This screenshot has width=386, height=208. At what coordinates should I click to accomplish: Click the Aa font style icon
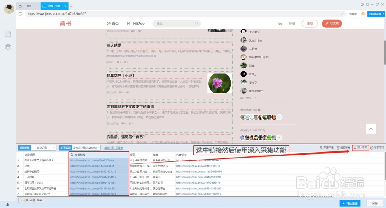280,23
